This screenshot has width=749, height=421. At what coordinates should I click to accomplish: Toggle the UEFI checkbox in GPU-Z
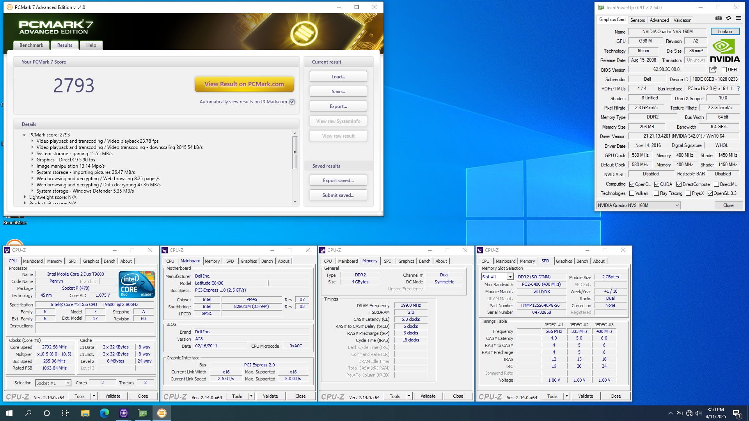pos(724,70)
